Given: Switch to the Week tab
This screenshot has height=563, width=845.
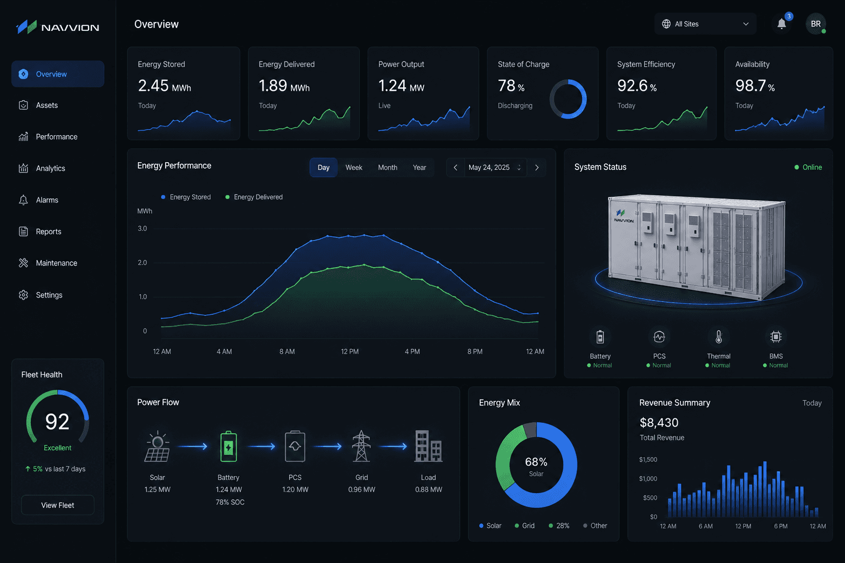Looking at the screenshot, I should click(x=354, y=168).
